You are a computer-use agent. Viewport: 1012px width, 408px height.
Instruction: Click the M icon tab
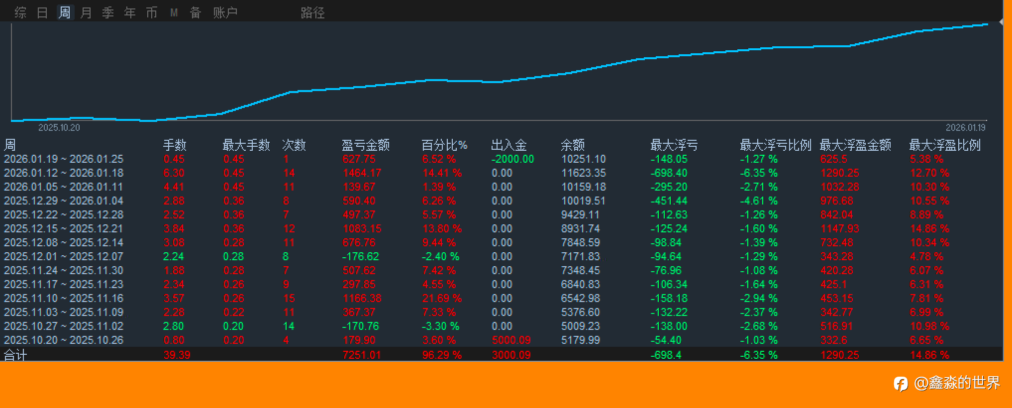tap(174, 12)
